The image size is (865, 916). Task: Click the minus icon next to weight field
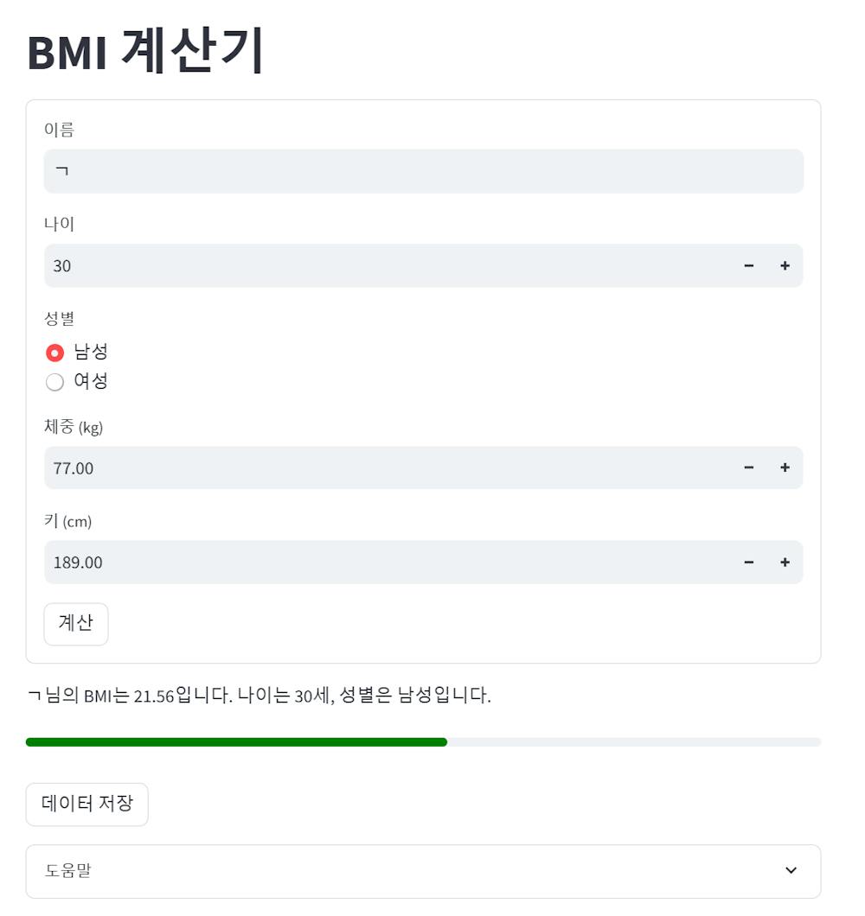[749, 468]
